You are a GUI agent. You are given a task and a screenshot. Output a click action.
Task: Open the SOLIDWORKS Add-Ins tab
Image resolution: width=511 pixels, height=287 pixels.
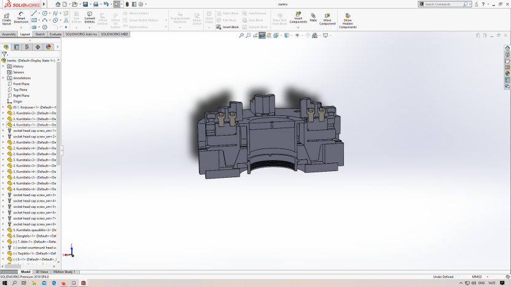click(x=82, y=34)
